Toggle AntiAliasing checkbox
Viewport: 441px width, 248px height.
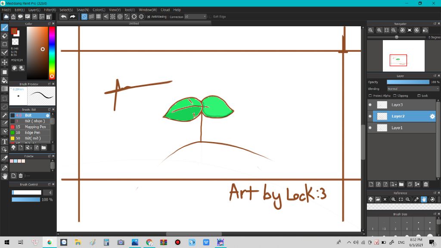[x=149, y=17]
